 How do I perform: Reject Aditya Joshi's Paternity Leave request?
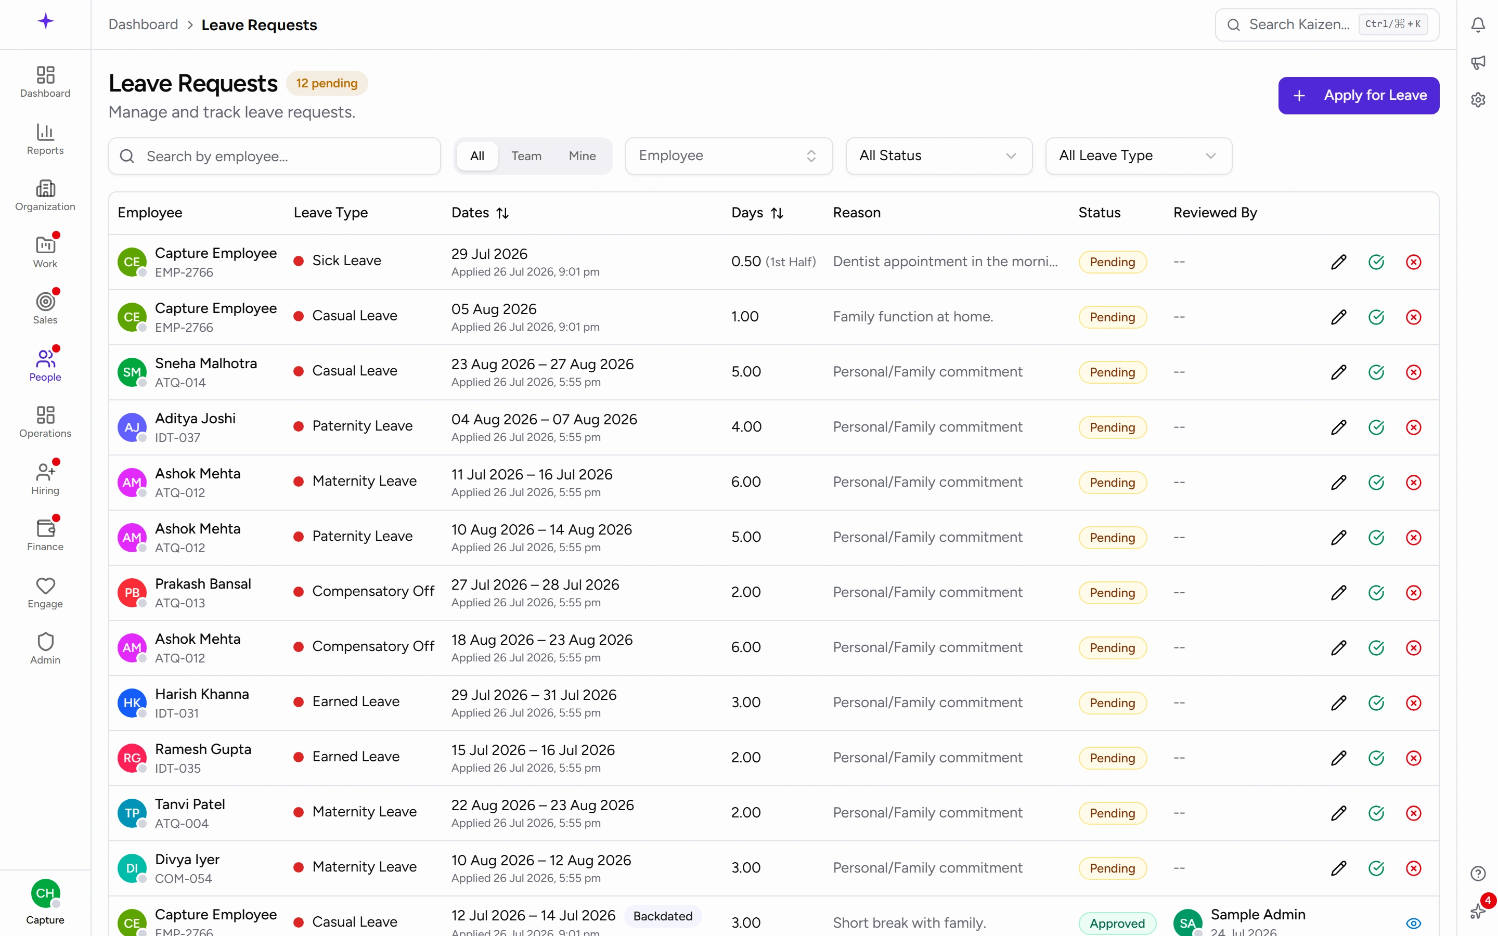click(x=1413, y=427)
